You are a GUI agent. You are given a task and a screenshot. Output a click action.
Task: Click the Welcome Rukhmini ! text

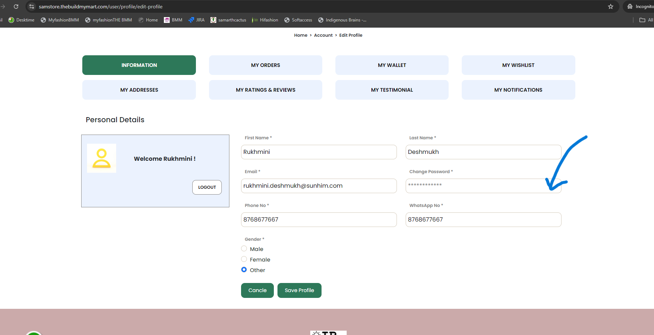tap(165, 159)
